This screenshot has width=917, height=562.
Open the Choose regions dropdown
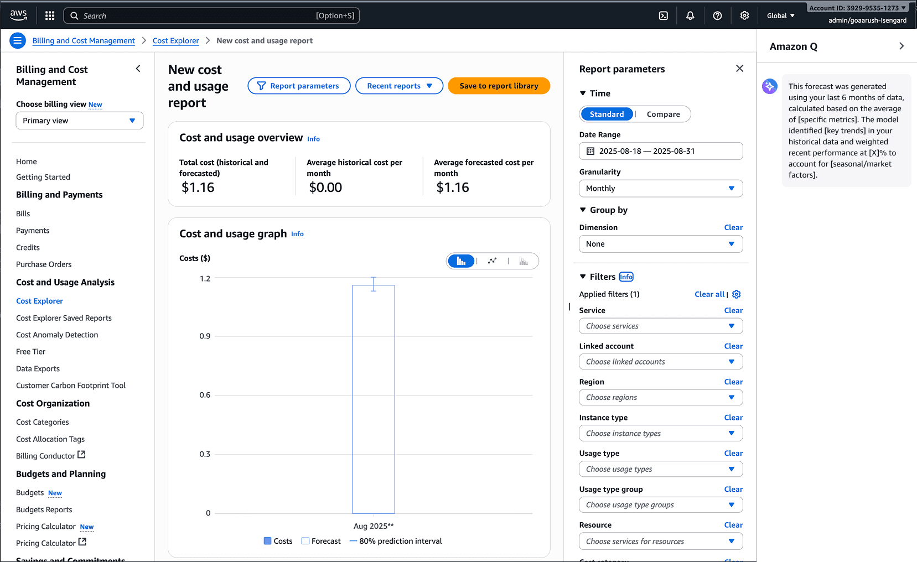pos(661,398)
